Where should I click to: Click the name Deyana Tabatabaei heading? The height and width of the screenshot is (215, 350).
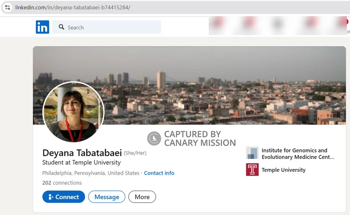point(82,153)
